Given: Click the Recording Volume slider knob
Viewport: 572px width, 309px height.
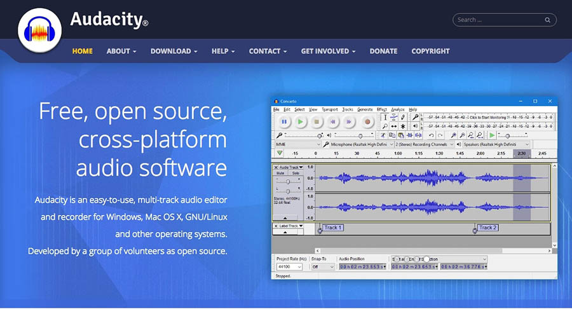Looking at the screenshot, I should click(x=320, y=135).
